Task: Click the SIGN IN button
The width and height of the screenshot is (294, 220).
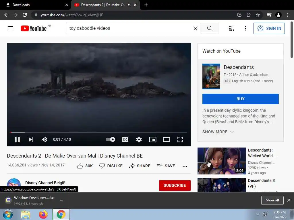Action: pyautogui.click(x=269, y=28)
